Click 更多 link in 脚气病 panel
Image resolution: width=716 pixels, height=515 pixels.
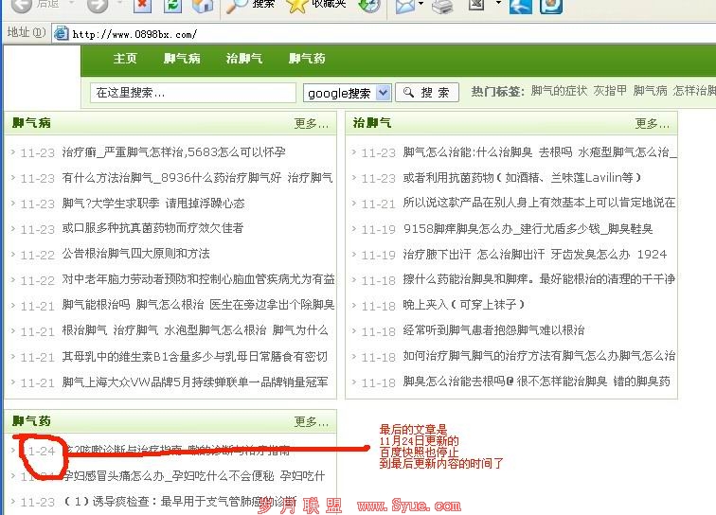[x=311, y=123]
